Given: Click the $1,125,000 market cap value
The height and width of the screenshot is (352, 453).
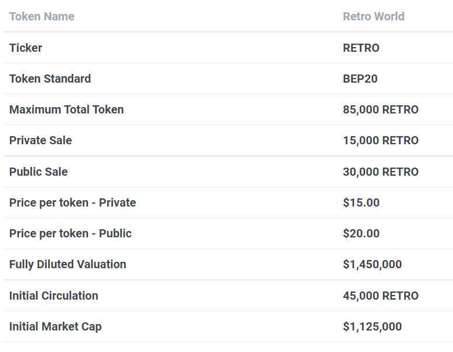Looking at the screenshot, I should (x=372, y=326).
